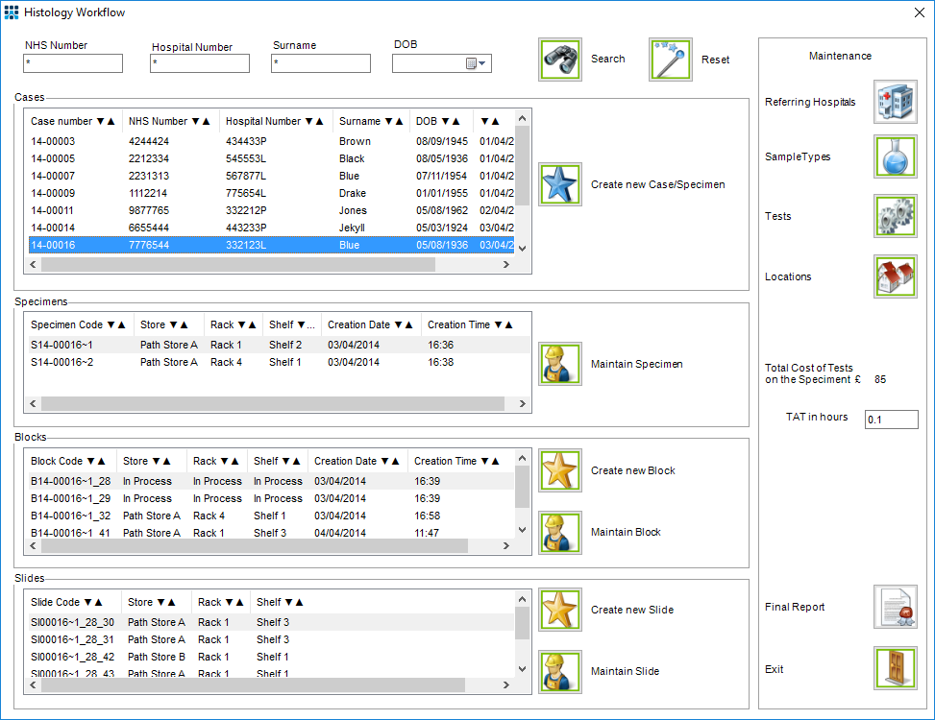This screenshot has width=935, height=720.
Task: Open Referring Hospitals maintenance
Action: coord(895,102)
